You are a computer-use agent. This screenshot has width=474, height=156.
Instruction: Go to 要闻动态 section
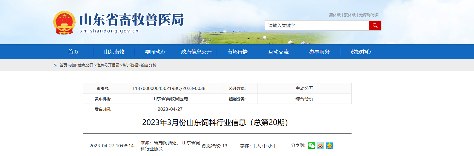pos(155,52)
